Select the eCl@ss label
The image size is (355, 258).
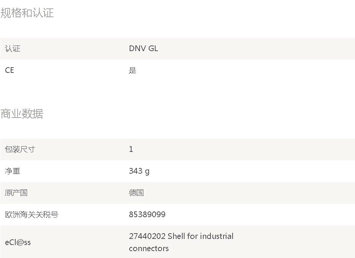[x=18, y=242]
